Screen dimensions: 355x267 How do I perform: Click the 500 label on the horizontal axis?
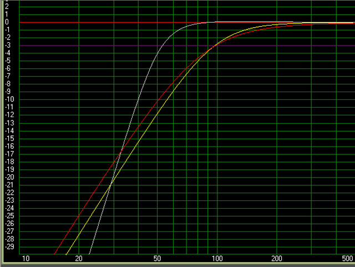[347, 259]
